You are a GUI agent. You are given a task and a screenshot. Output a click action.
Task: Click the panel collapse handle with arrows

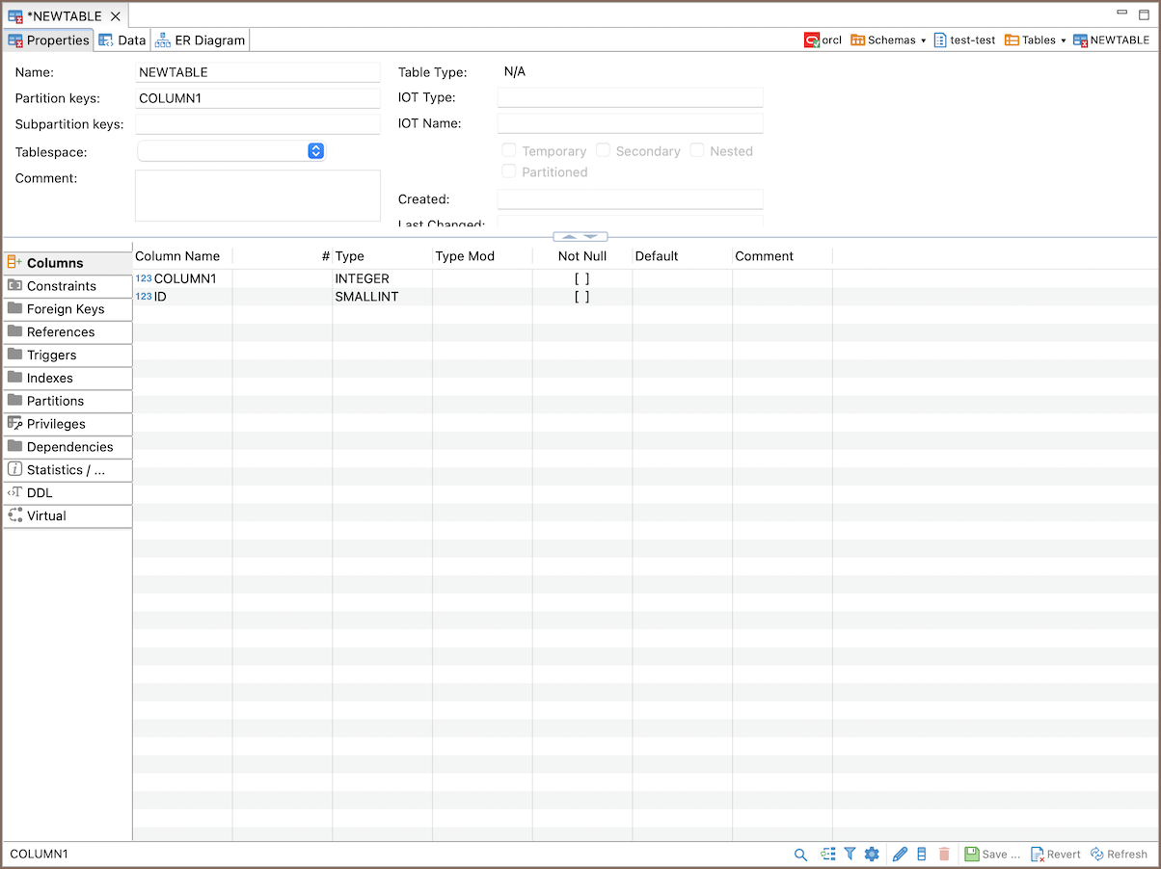[580, 236]
